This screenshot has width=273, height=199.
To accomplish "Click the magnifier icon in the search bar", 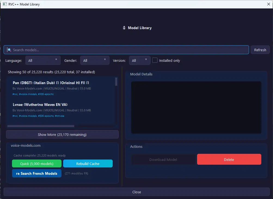I will [x=9, y=50].
